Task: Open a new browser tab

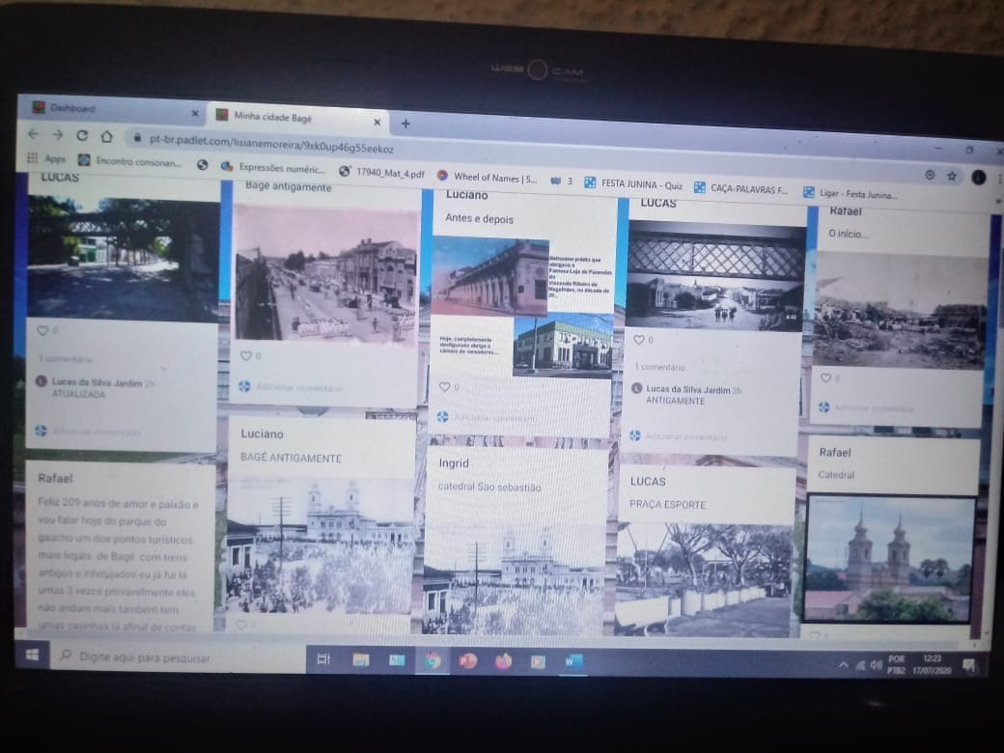Action: point(405,124)
